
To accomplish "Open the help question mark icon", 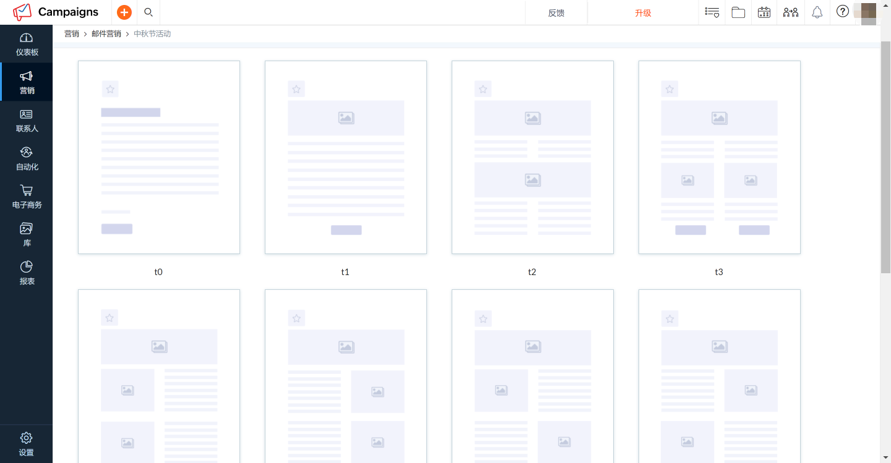I will point(842,11).
